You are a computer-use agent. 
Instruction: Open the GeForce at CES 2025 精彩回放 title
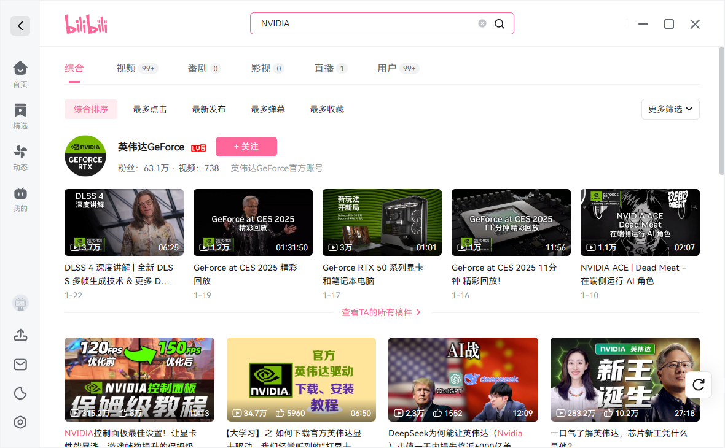click(x=246, y=274)
